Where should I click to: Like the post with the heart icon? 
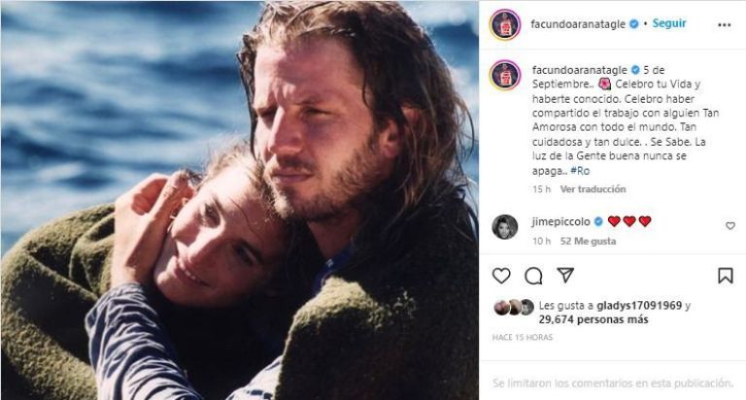(x=501, y=276)
